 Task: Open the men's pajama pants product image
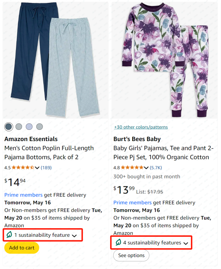pos(55,60)
